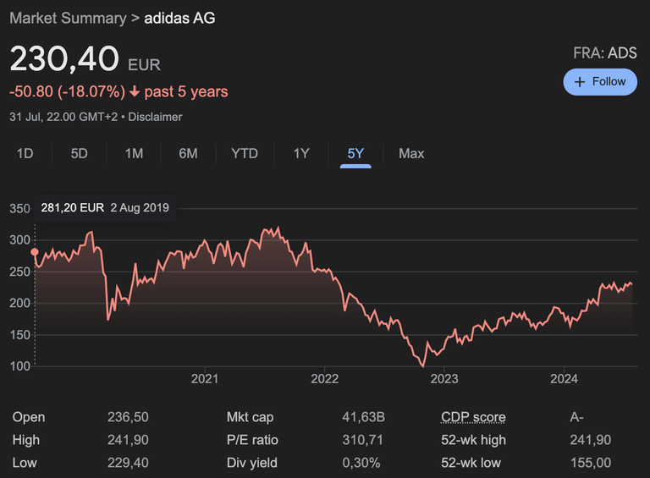Screen dimensions: 650x478
Task: Click the red dot marker at chart start
Action: 35,251
